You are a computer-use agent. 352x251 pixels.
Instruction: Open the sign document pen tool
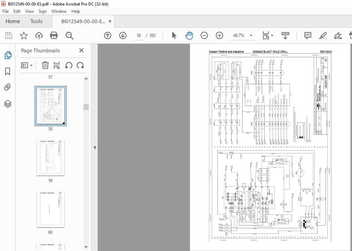338,36
